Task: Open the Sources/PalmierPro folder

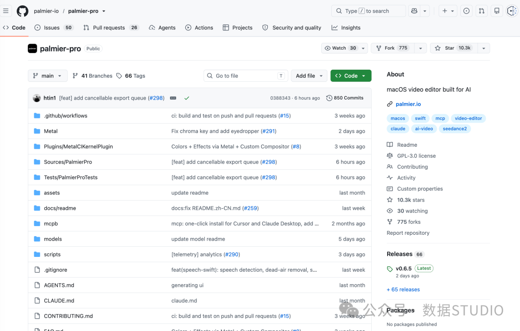Action: click(x=68, y=162)
